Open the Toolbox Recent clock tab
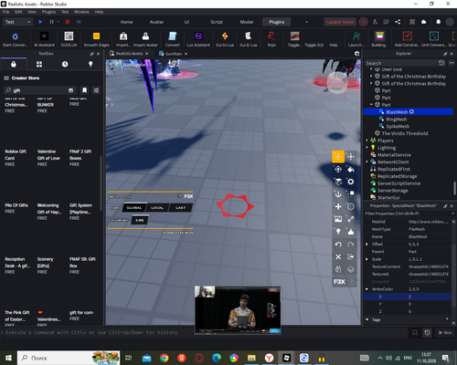Image resolution: width=457 pixels, height=365 pixels. coord(65,64)
